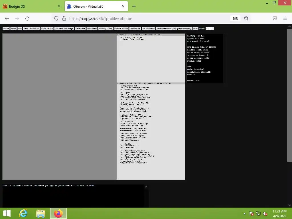
Task: Click page scrollbar down arrow
Action: pyautogui.click(x=289, y=205)
